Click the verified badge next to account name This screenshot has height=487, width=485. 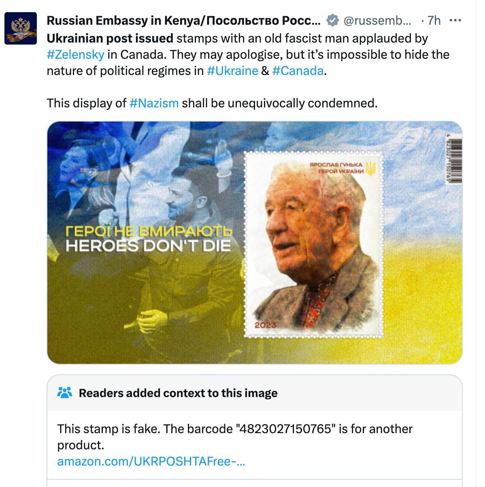pos(333,20)
